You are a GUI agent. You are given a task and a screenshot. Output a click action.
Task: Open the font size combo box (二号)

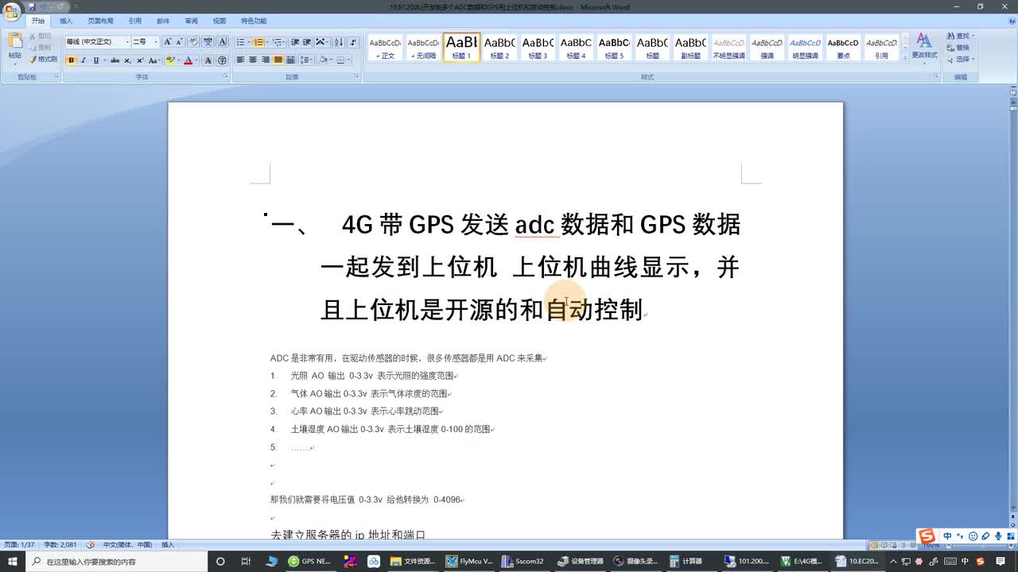[145, 41]
